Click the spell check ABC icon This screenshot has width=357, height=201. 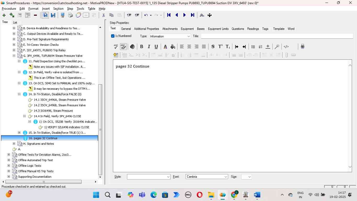(x=116, y=47)
